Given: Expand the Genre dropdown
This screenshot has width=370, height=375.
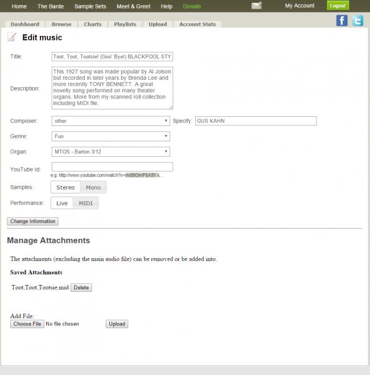Looking at the screenshot, I should pyautogui.click(x=110, y=136).
